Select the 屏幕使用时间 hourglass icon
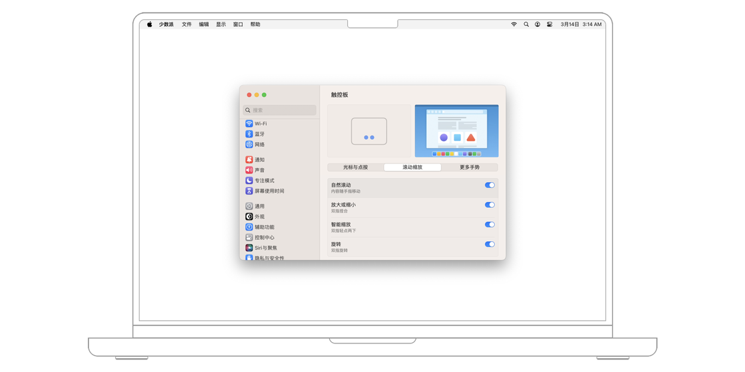 [249, 191]
